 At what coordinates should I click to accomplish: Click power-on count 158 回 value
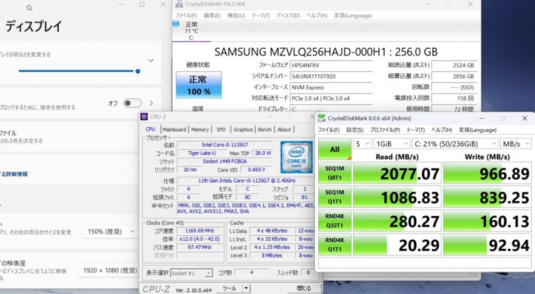pos(454,98)
